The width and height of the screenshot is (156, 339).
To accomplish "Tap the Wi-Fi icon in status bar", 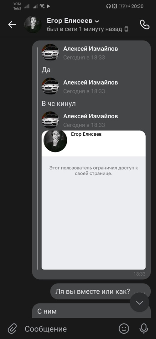I will [42, 6].
